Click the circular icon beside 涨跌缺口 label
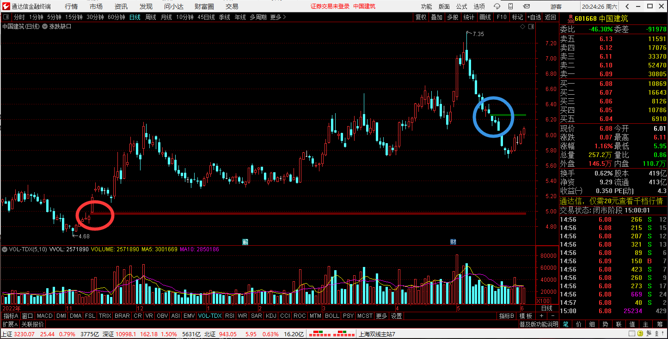 click(x=45, y=26)
